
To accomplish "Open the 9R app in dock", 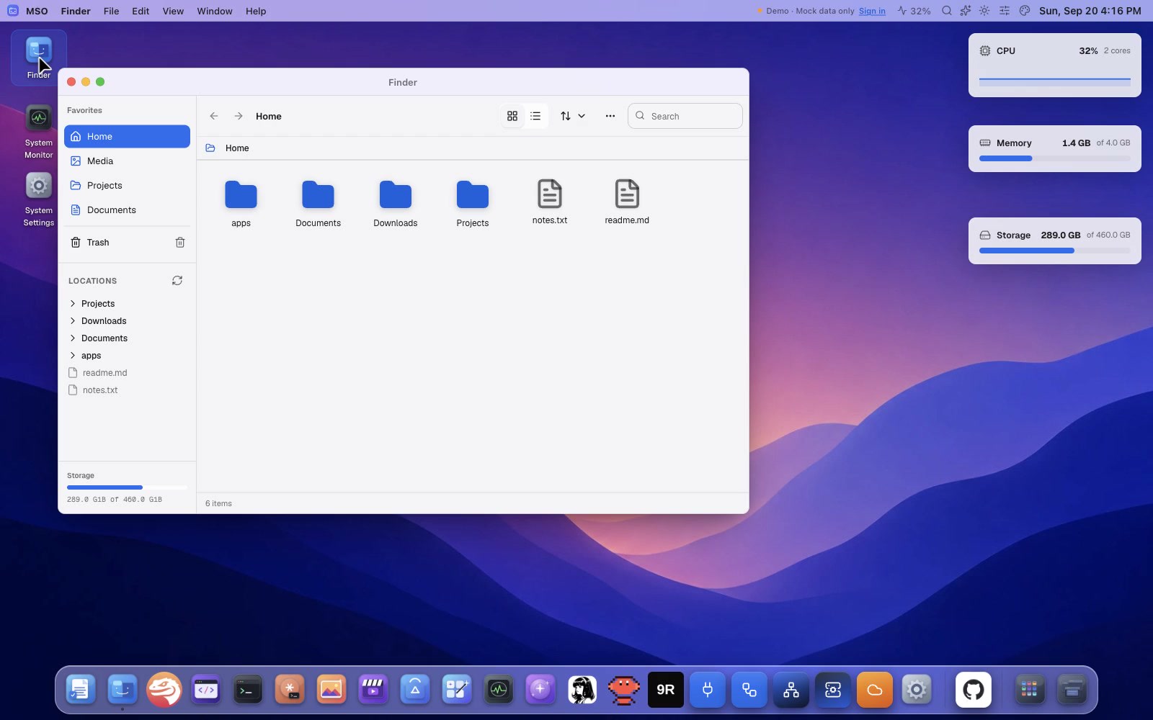I will pyautogui.click(x=666, y=690).
